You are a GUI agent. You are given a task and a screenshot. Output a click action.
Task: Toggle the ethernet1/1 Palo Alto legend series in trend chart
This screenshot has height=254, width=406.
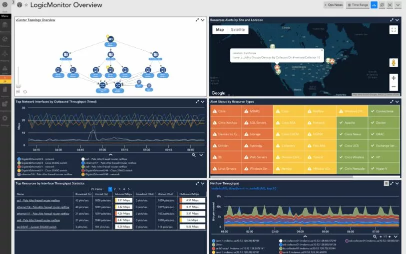(x=109, y=163)
